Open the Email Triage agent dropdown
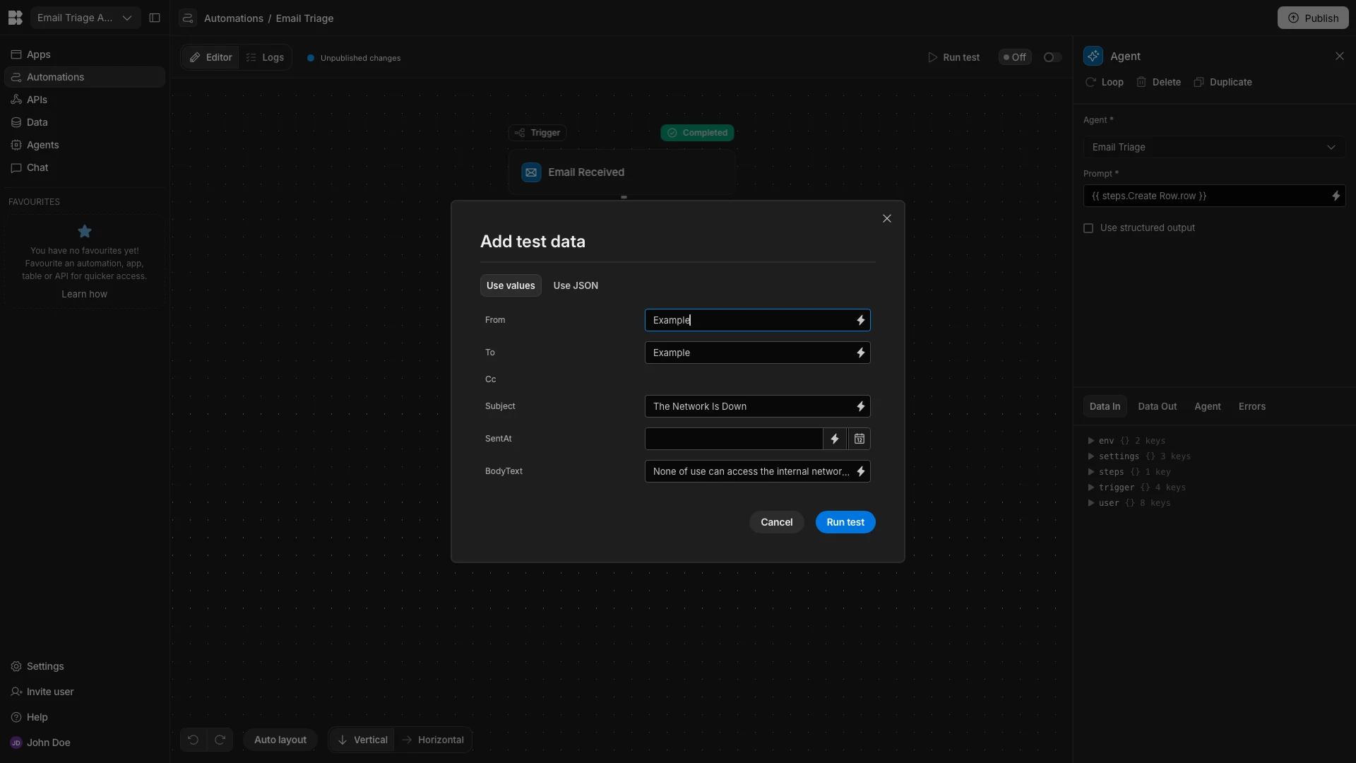This screenshot has height=763, width=1356. click(1213, 147)
